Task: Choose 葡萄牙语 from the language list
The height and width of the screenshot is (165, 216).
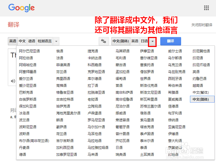Action: click(123, 127)
